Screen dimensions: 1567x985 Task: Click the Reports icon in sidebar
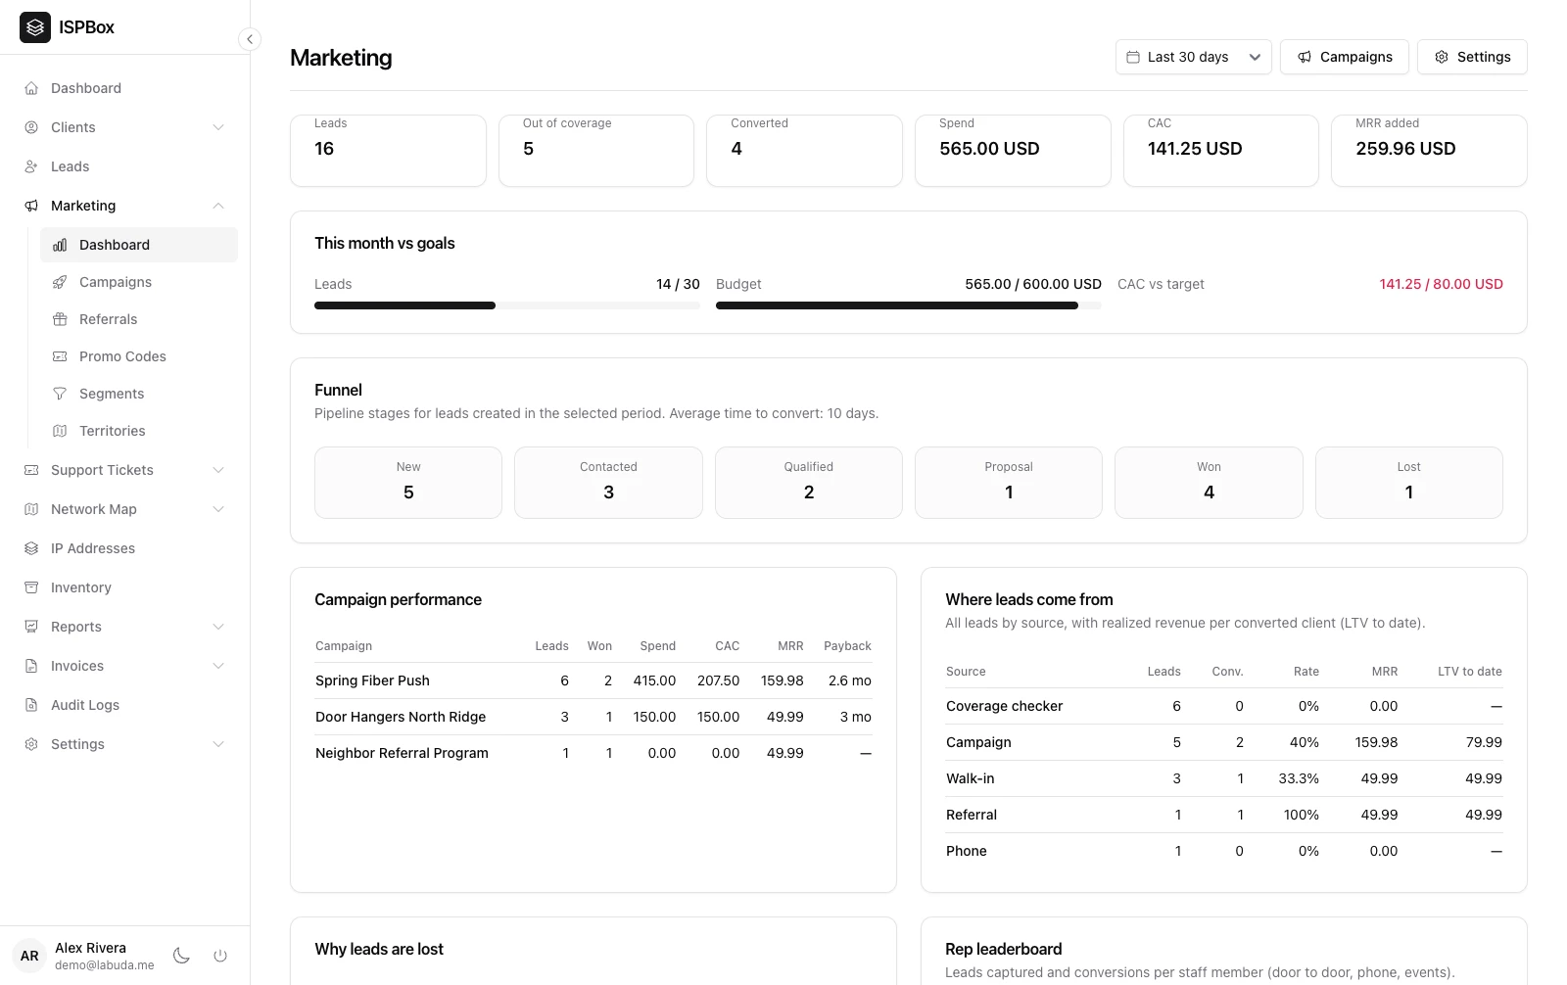click(x=31, y=627)
